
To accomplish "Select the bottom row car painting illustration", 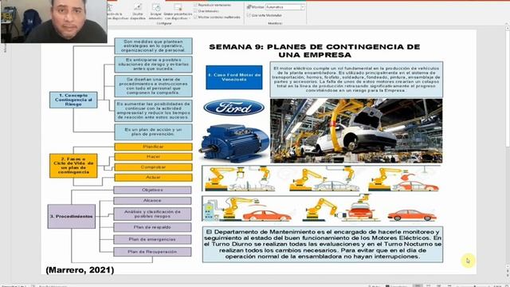I will (320, 208).
